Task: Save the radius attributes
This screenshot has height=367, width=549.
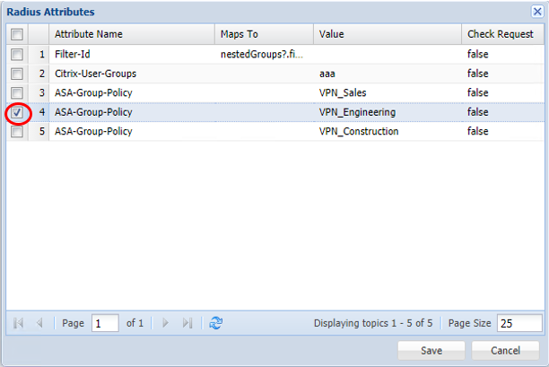Action: (x=431, y=350)
